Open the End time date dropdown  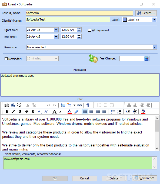click(x=56, y=37)
